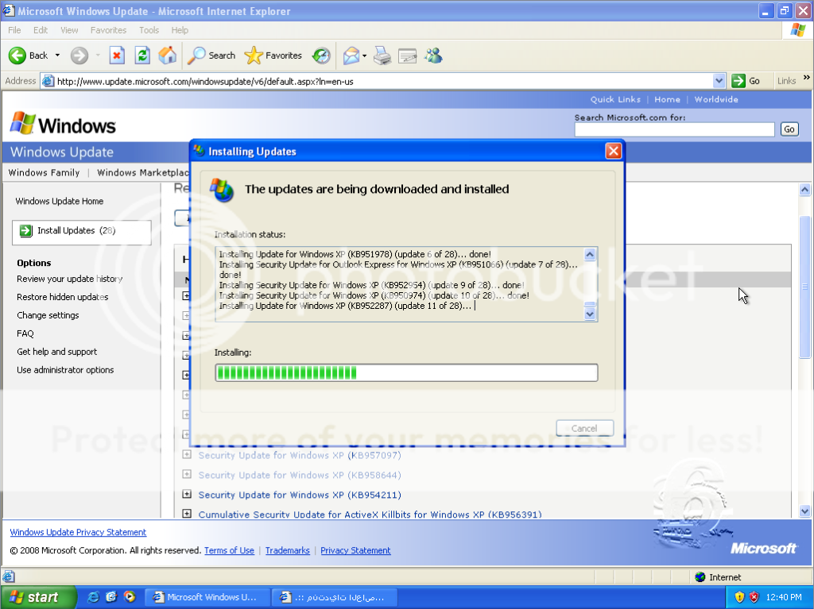Viewport: 814px width, 609px height.
Task: Open Change settings option
Action: point(48,315)
